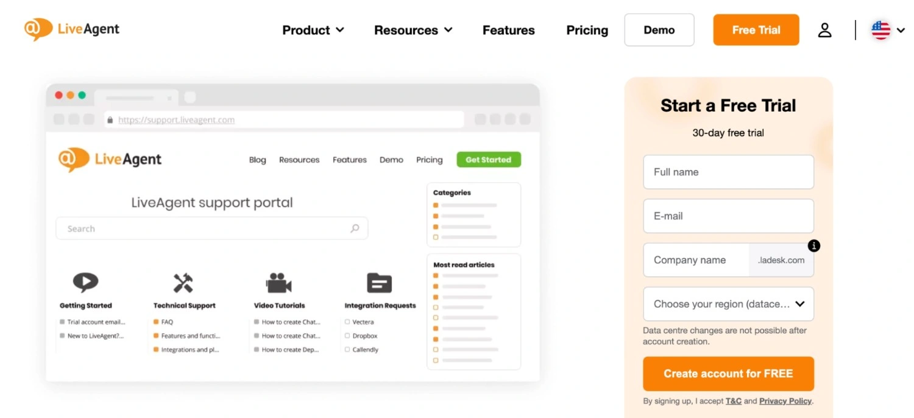This screenshot has height=418, width=914.
Task: Click the portal Search box
Action: [x=211, y=228]
